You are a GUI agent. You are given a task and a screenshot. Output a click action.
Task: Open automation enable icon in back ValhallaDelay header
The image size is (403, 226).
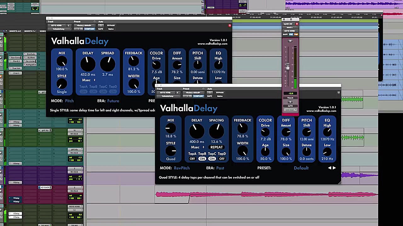(x=101, y=25)
